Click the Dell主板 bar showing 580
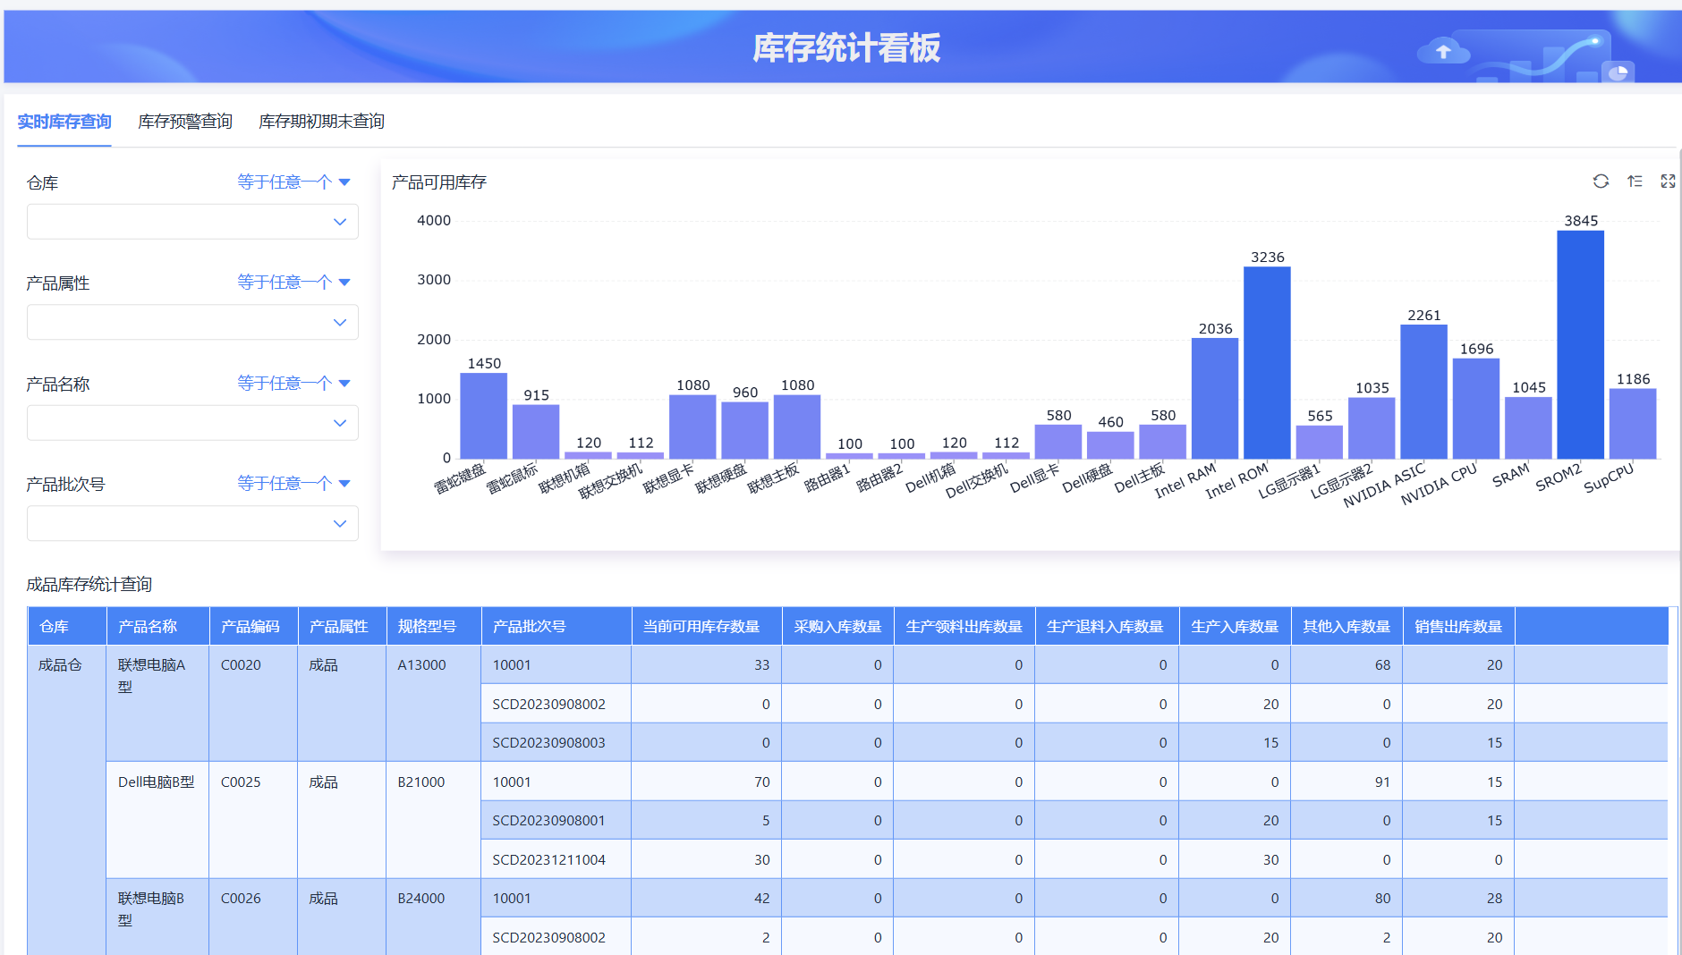This screenshot has width=1682, height=955. [x=1163, y=442]
